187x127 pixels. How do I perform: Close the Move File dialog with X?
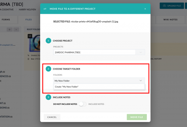click(145, 9)
